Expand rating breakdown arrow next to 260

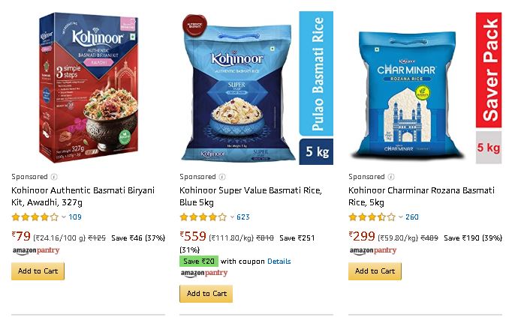[x=401, y=217]
